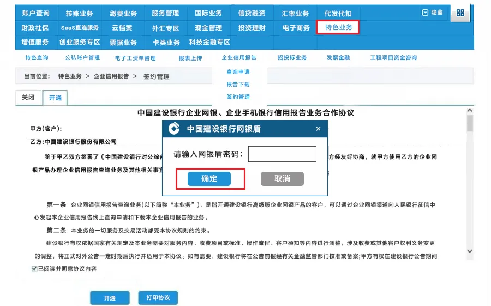Switch to the 开通 tab
This screenshot has height=306, width=491.
tap(55, 98)
